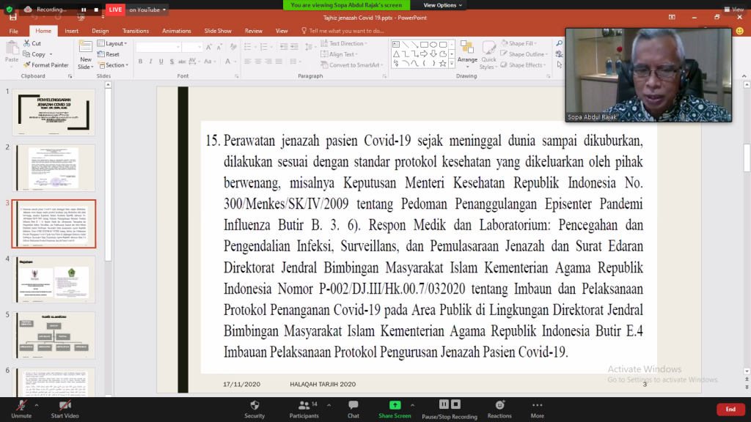Open the font size combo box
The width and height of the screenshot is (751, 422).
tap(191, 47)
